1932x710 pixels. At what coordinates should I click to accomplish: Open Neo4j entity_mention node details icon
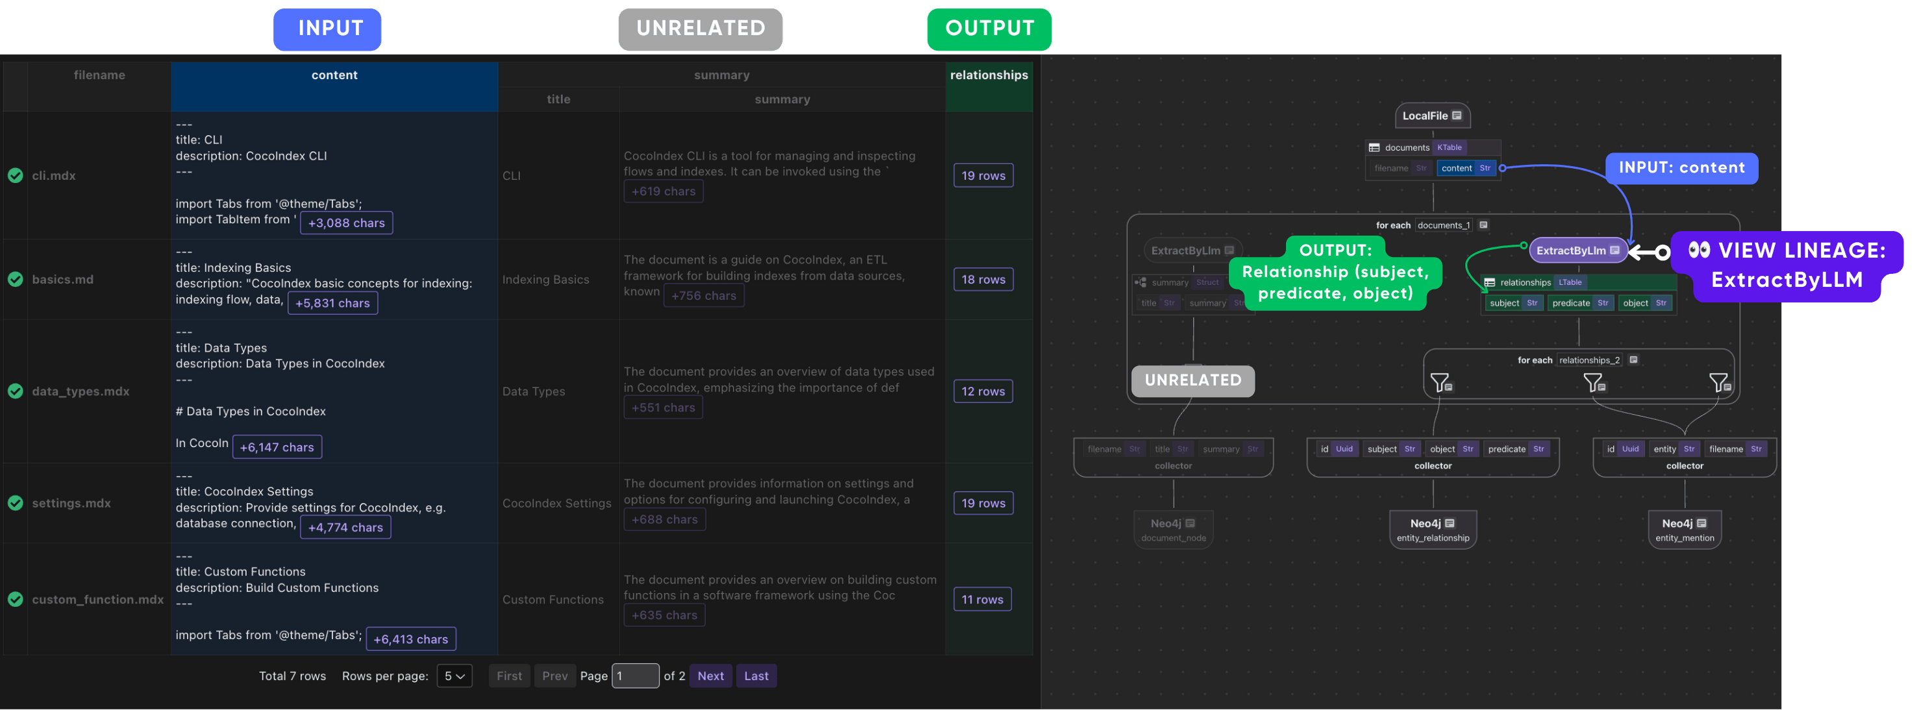tap(1701, 523)
